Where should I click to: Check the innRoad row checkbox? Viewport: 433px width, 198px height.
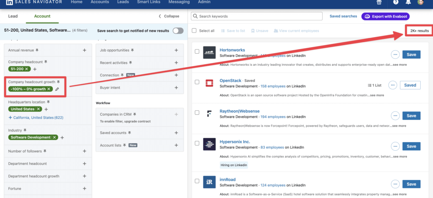[197, 181]
